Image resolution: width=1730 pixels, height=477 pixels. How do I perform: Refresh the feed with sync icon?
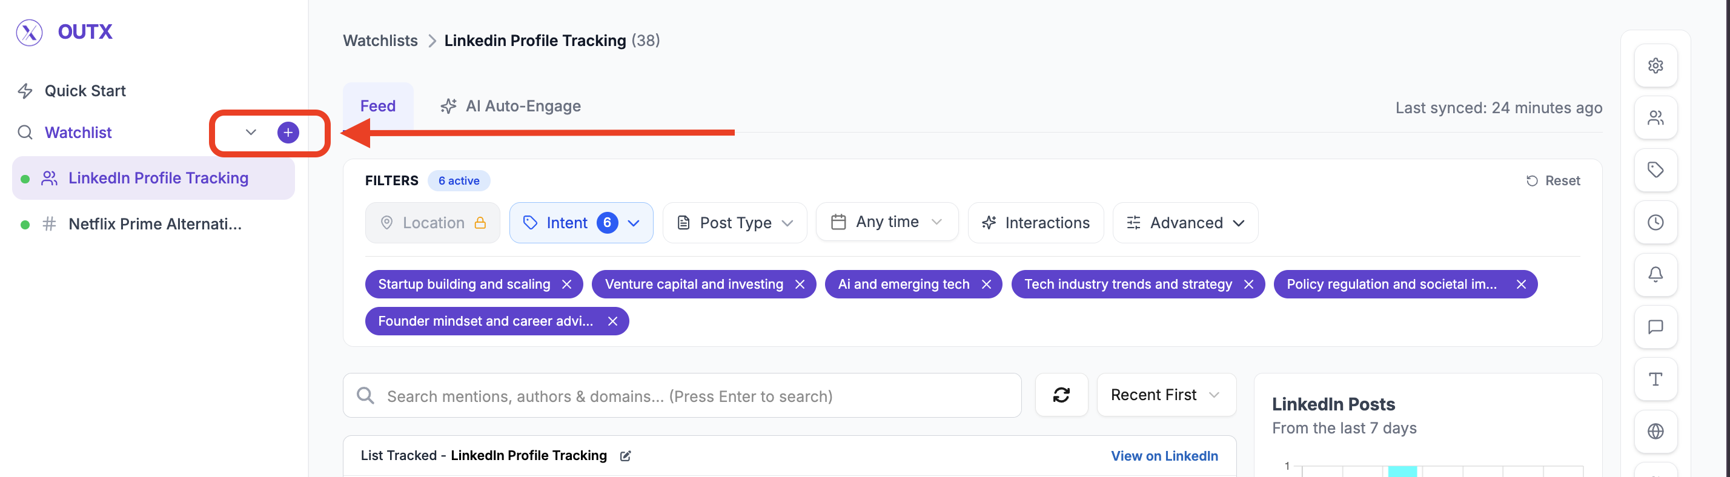[1061, 395]
